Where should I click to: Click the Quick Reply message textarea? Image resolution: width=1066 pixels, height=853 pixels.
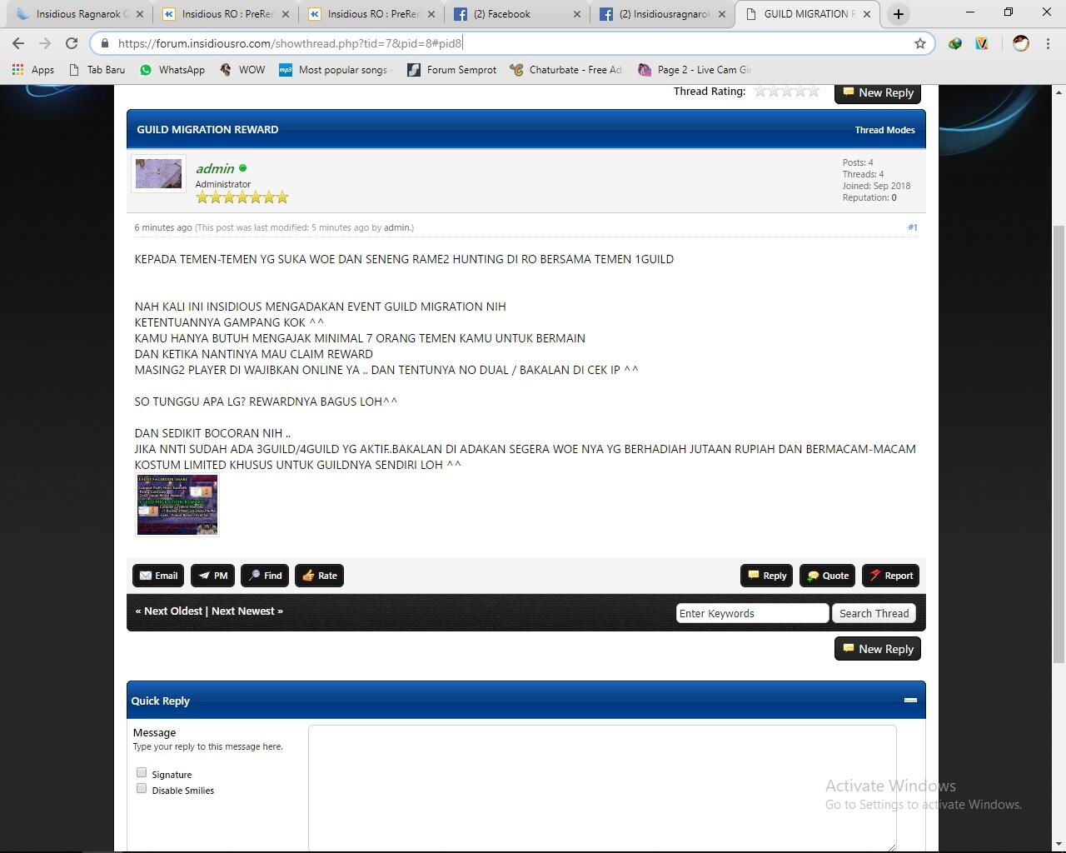(602, 788)
